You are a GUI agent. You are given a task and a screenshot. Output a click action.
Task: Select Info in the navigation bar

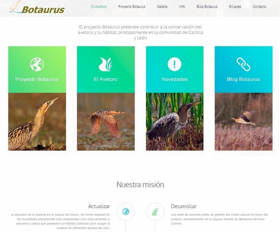point(182,7)
